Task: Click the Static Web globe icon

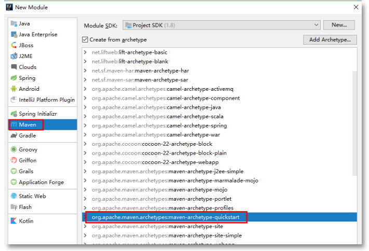Action: [x=14, y=196]
